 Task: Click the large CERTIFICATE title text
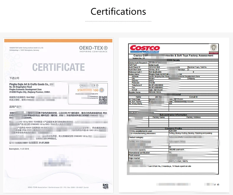[58, 67]
